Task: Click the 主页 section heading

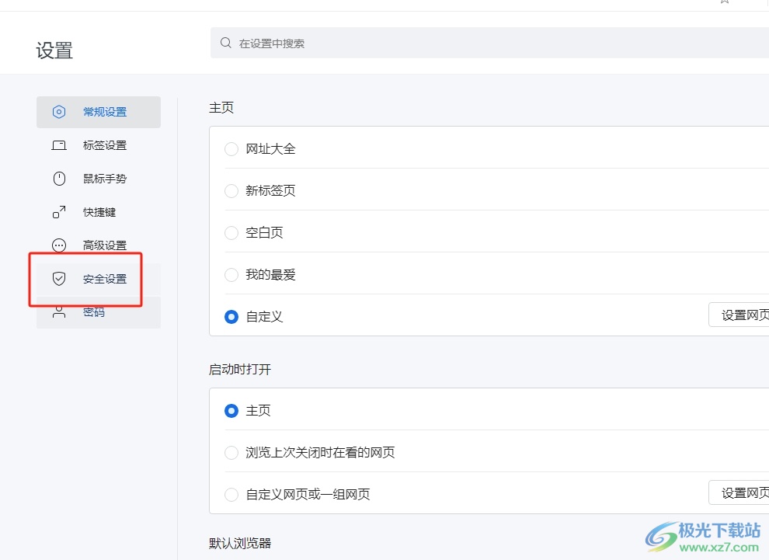Action: point(221,107)
